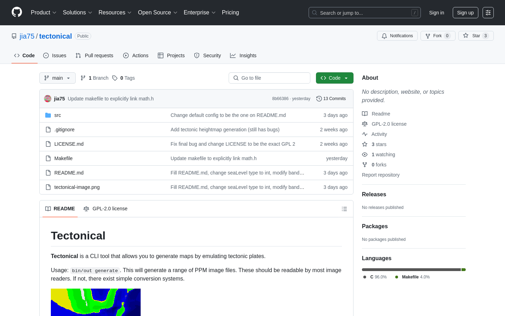
Task: Click Report repository link
Action: (x=381, y=175)
